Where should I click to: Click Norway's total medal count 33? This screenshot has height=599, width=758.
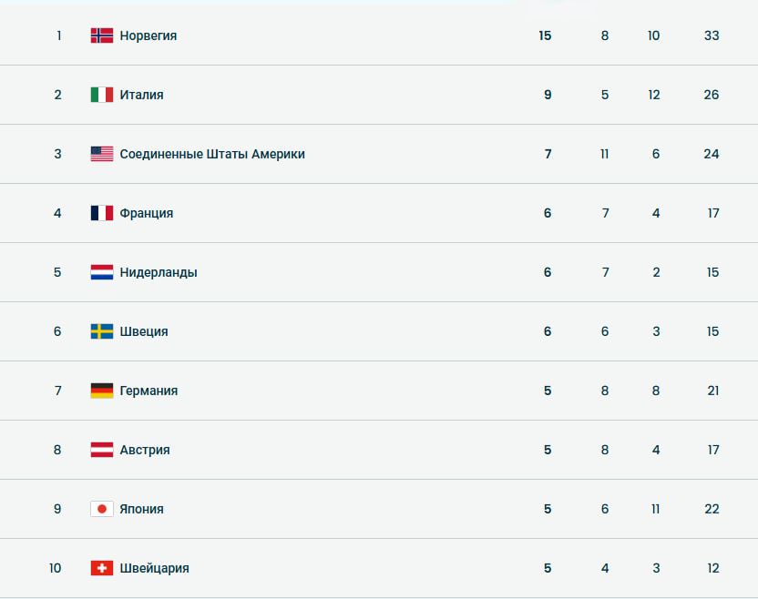click(x=712, y=36)
